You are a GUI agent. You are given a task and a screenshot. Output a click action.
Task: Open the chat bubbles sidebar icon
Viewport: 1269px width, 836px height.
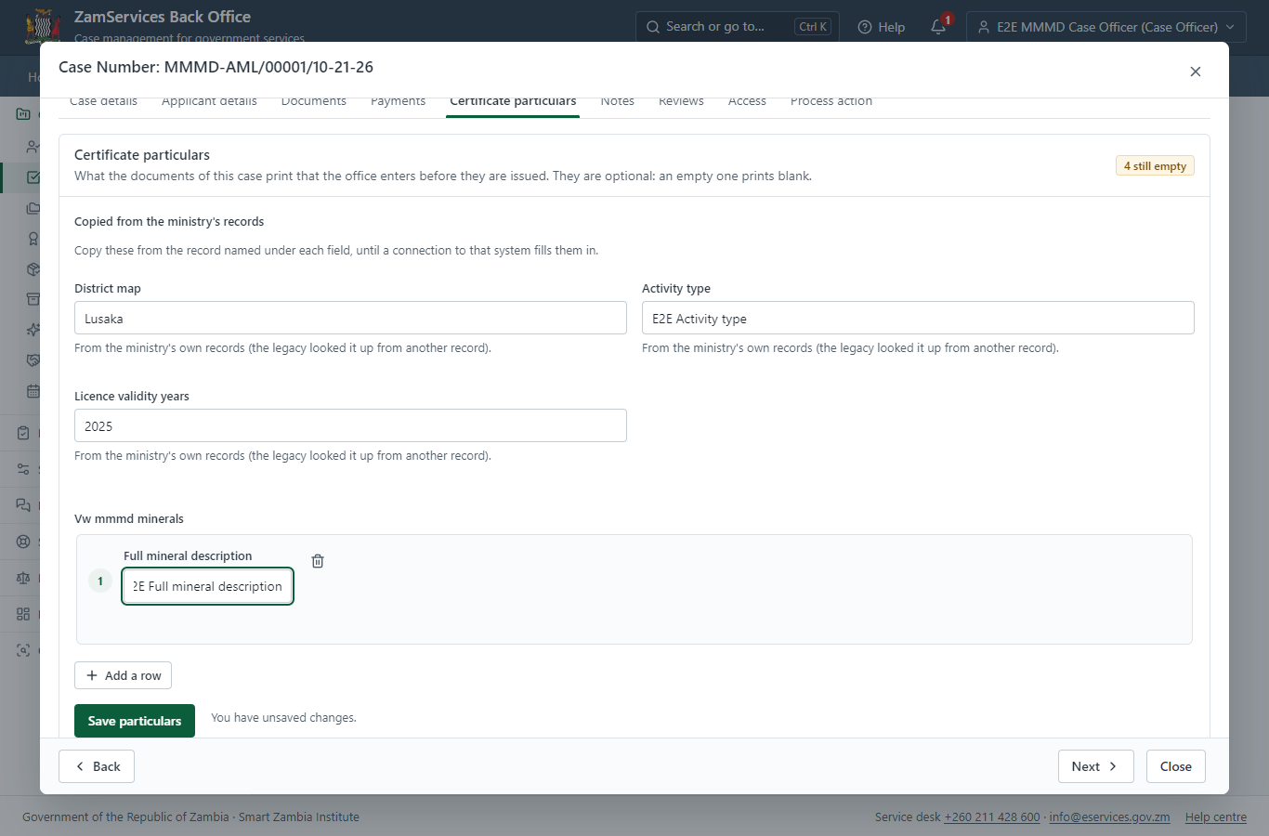23,505
